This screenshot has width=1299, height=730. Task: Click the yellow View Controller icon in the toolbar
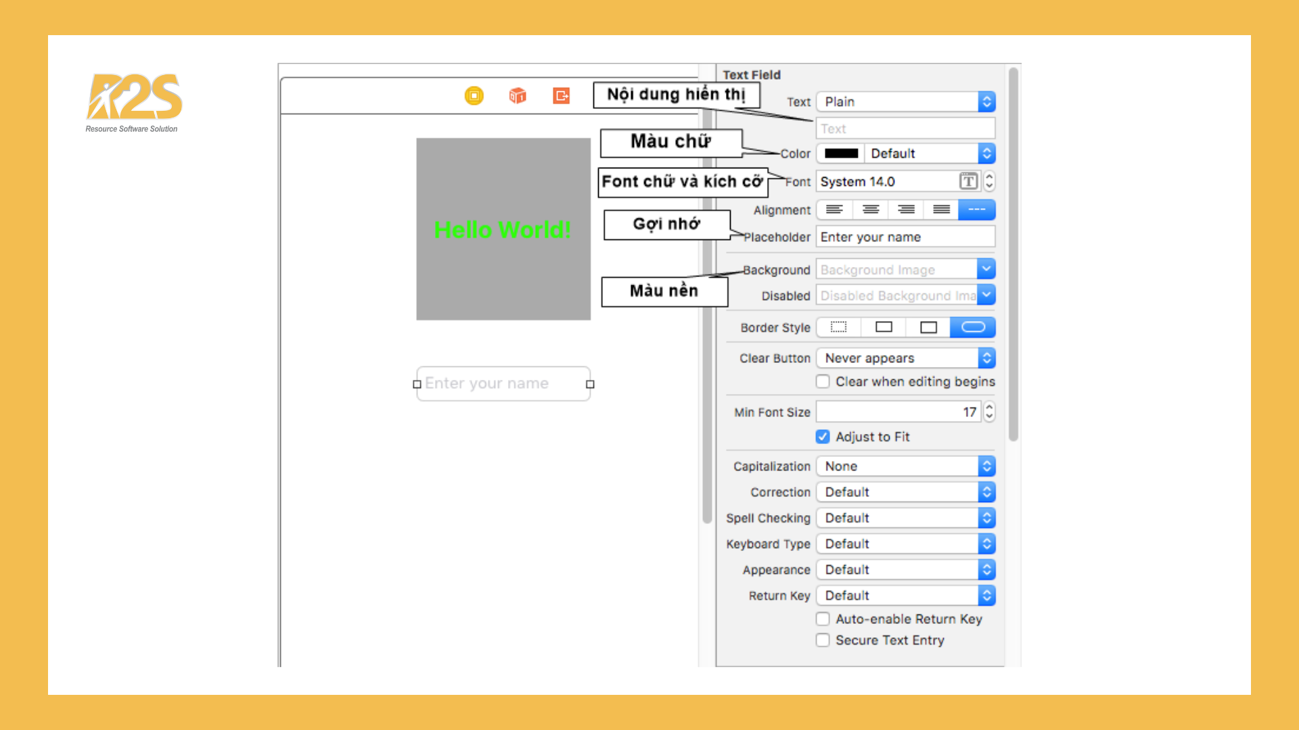click(x=474, y=96)
